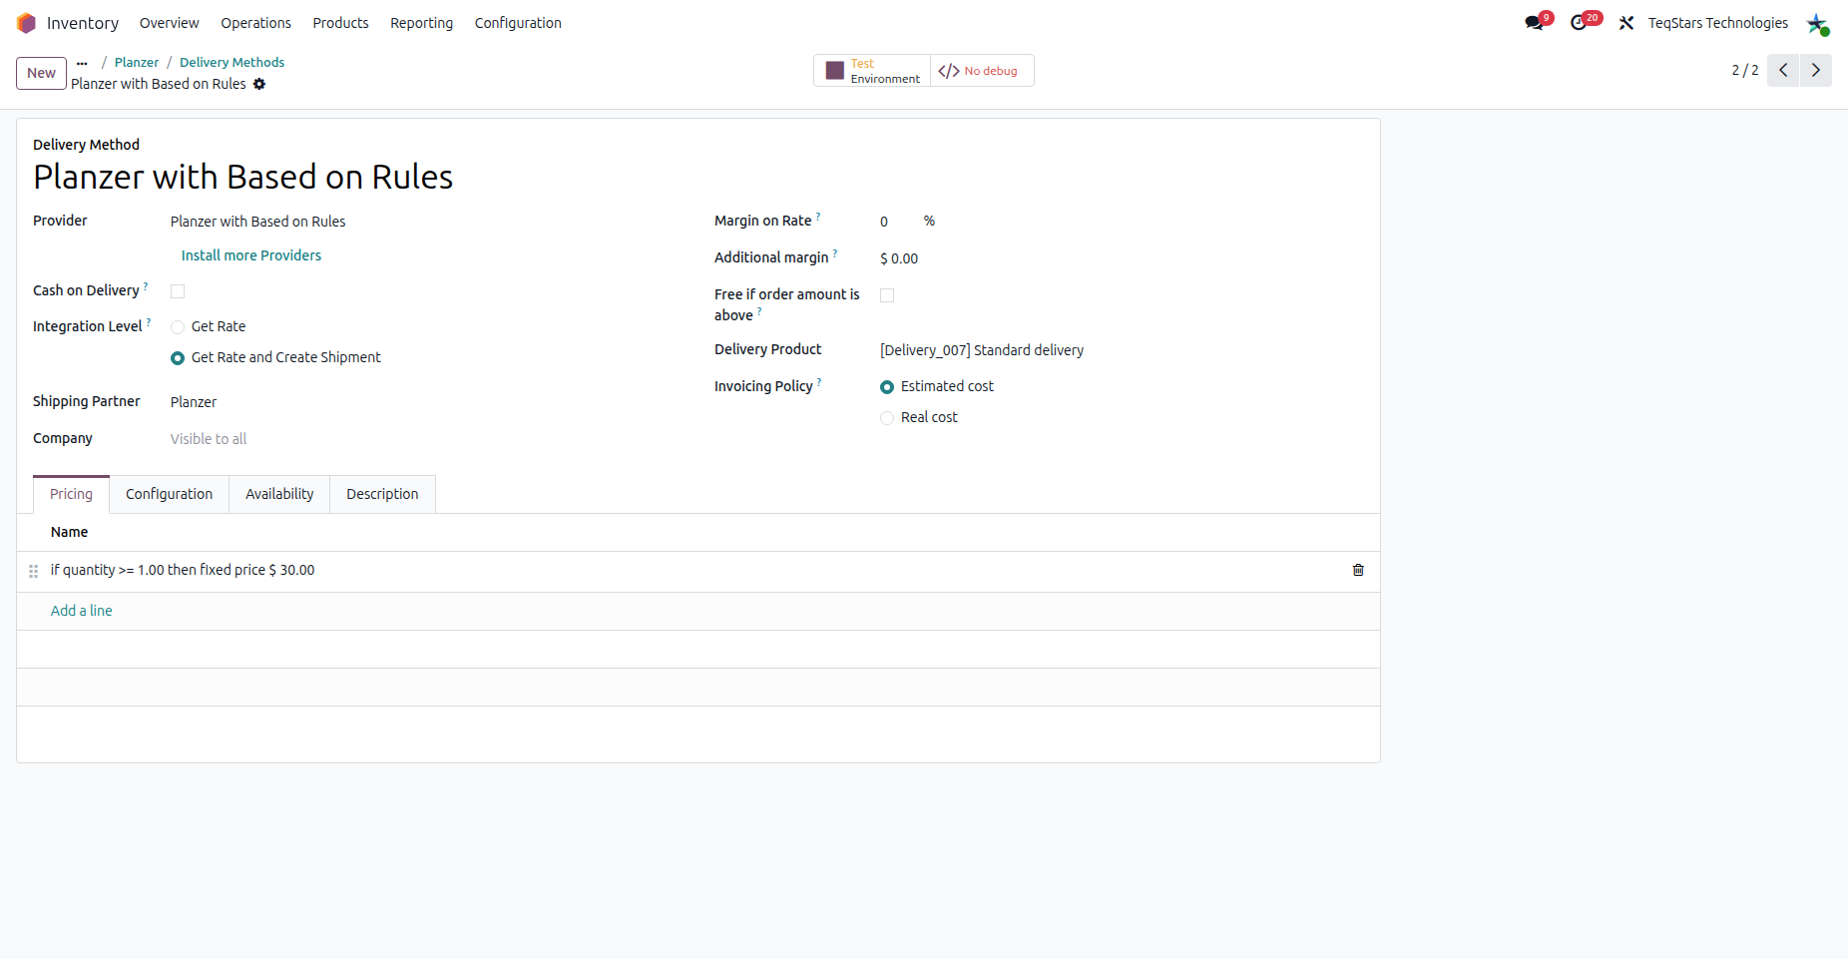Click Add a line link
1848x959 pixels.
click(82, 611)
